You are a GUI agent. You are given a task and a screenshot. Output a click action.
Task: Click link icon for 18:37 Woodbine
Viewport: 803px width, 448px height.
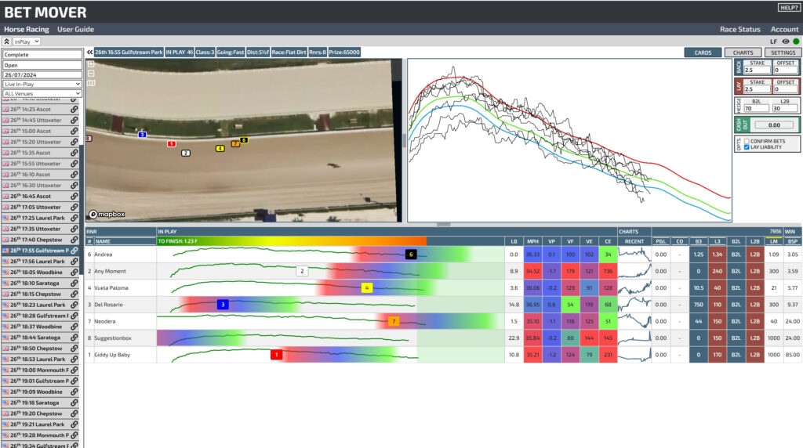[74, 327]
